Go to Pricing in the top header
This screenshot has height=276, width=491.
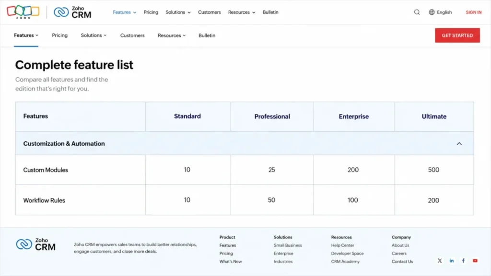(151, 12)
